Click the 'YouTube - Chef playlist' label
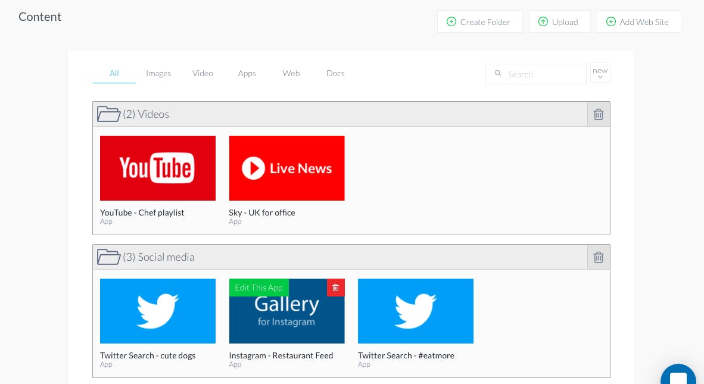The height and width of the screenshot is (384, 704). [x=142, y=213]
